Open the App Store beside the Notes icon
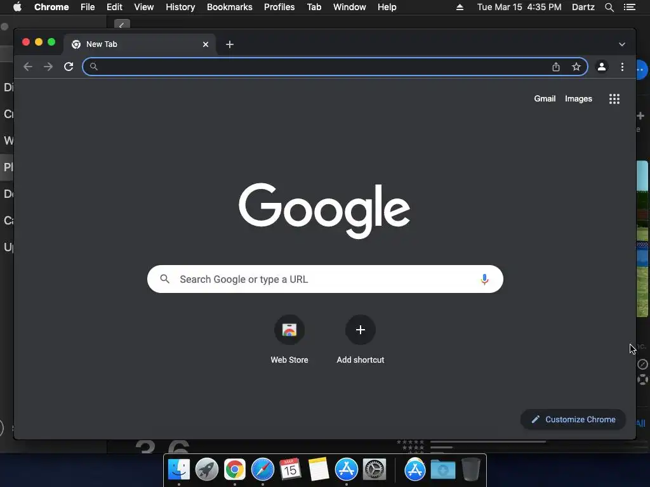The image size is (650, 487). tap(346, 470)
